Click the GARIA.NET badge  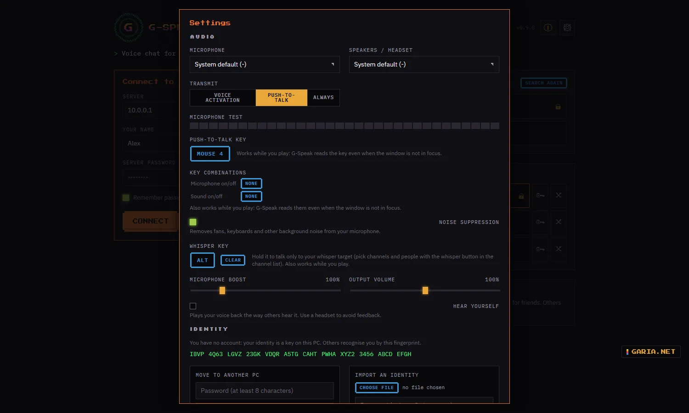pos(651,352)
